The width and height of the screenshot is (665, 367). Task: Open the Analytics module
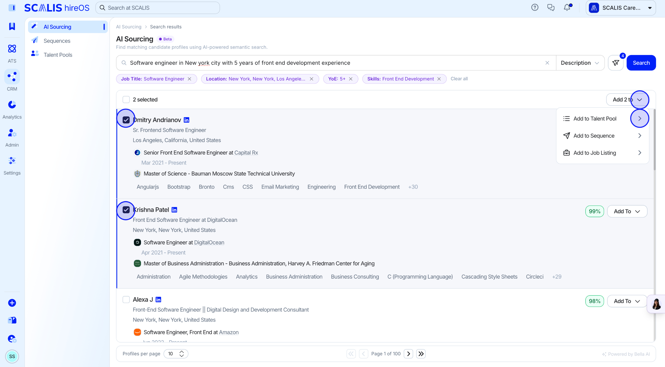point(12,110)
